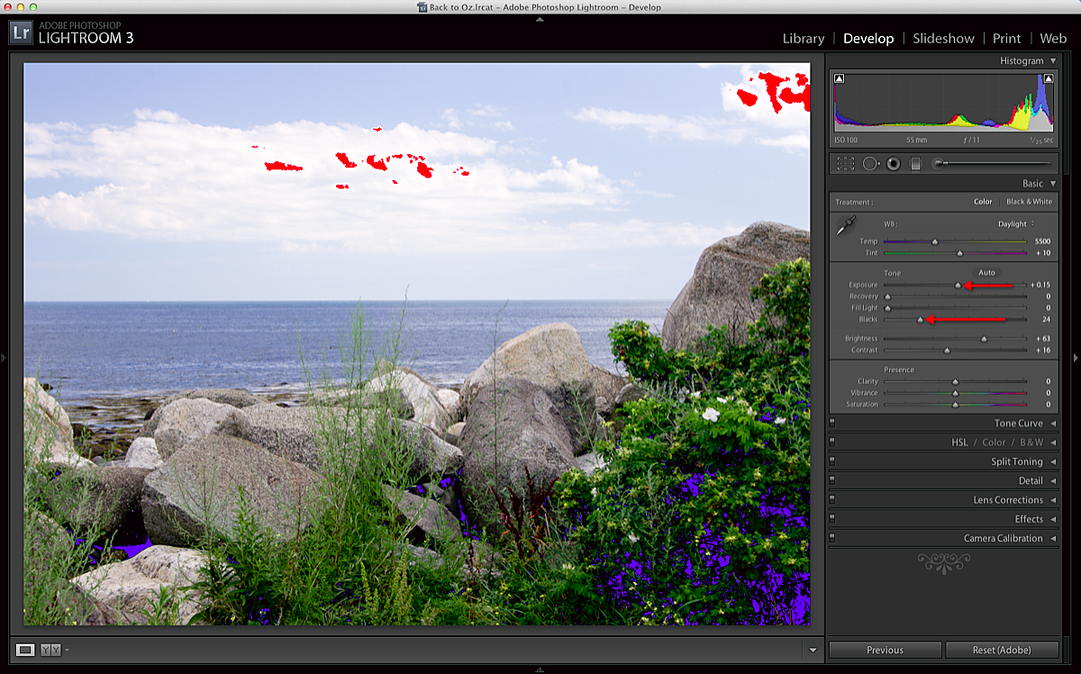Open the Slideshow module
The height and width of the screenshot is (674, 1081).
tap(943, 38)
